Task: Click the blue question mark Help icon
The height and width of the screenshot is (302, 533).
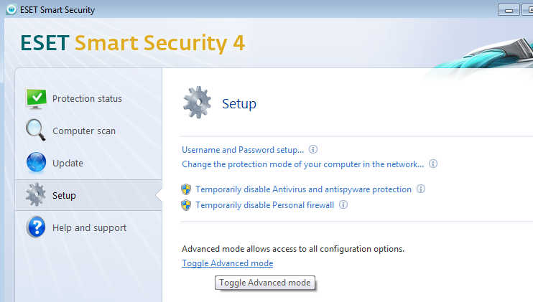Action: pyautogui.click(x=36, y=227)
